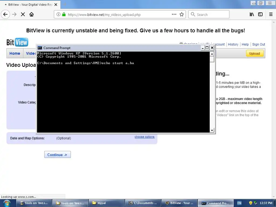Click the 12:37 PM clock
Screen dimensions: 276x207
pos(266,203)
